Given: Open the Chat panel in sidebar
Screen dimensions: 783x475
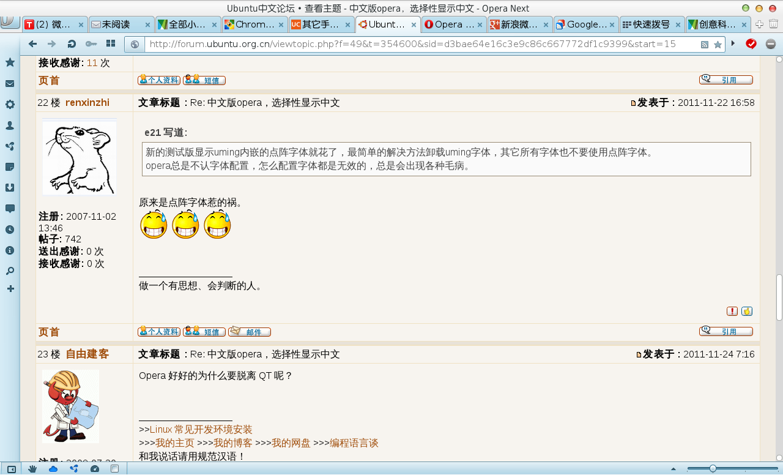Looking at the screenshot, I should click(10, 209).
